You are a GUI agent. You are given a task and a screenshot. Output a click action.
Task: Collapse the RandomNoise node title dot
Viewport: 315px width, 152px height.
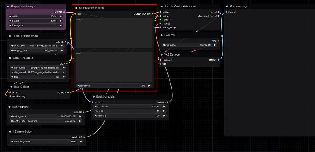(x=9, y=107)
